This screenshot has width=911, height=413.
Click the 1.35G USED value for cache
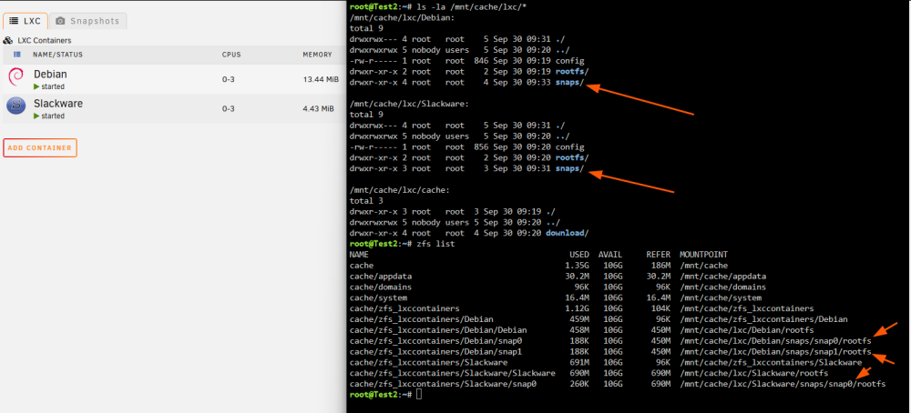577,266
